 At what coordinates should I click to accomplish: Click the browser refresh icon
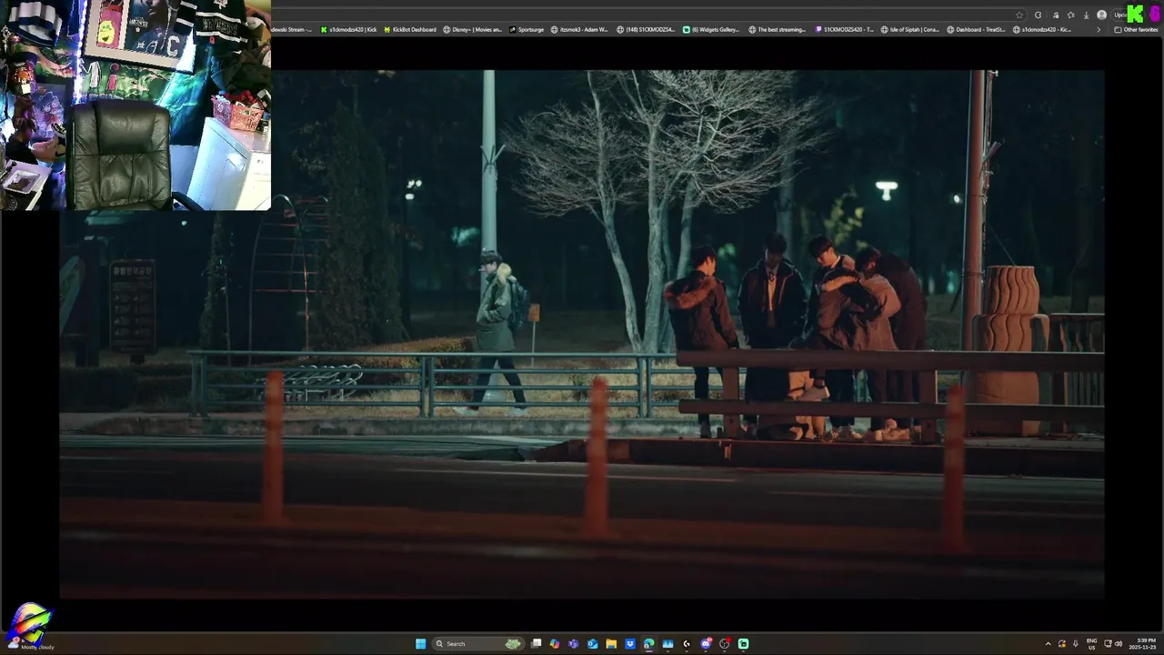pyautogui.click(x=1038, y=15)
